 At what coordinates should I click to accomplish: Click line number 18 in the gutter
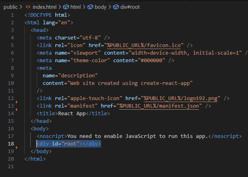11,144
